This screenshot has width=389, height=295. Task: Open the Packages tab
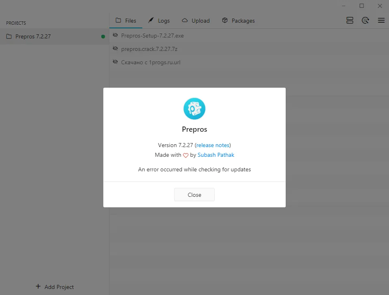point(238,21)
